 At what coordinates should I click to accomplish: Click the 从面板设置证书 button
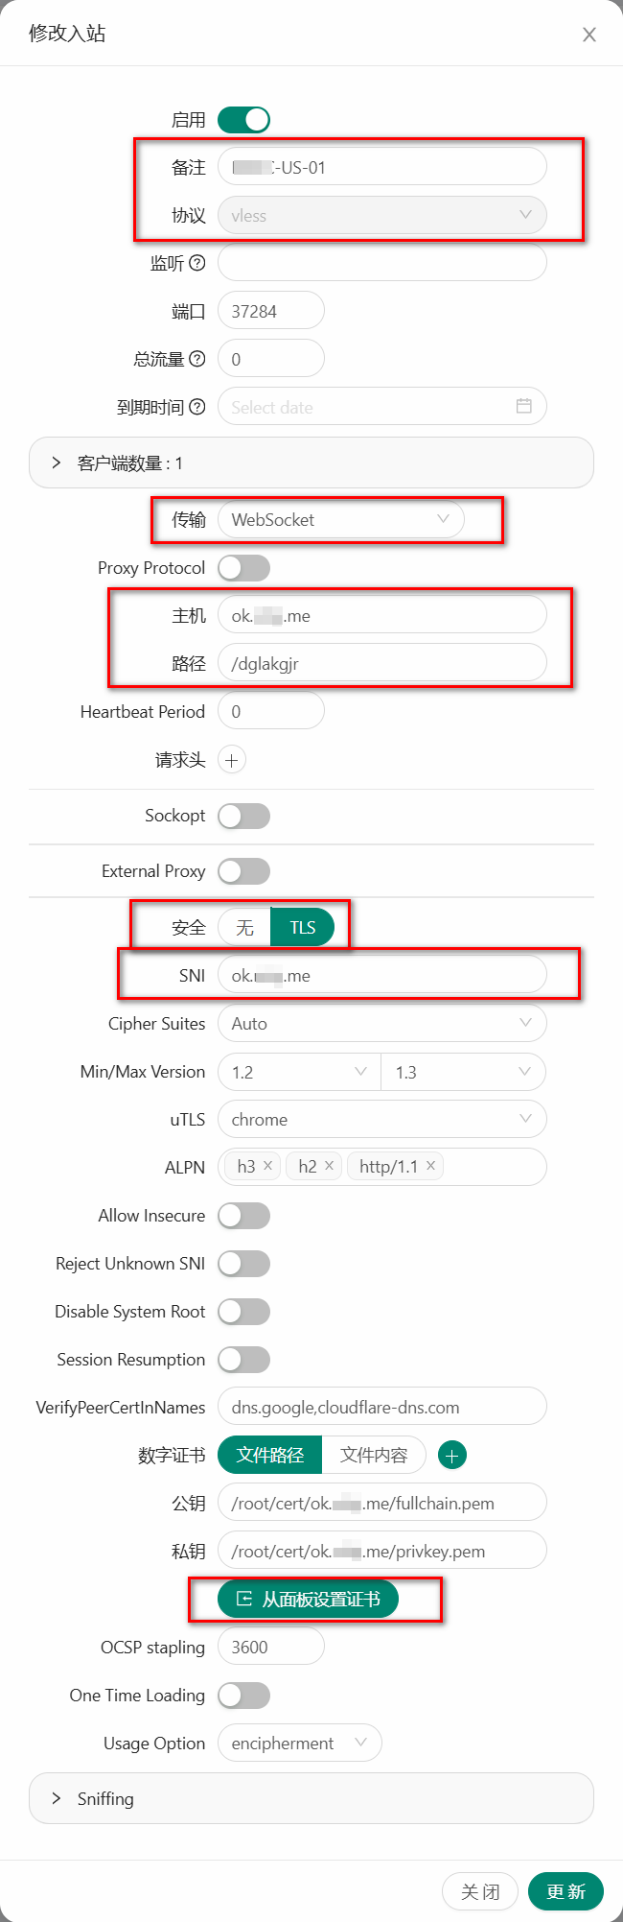308,1600
